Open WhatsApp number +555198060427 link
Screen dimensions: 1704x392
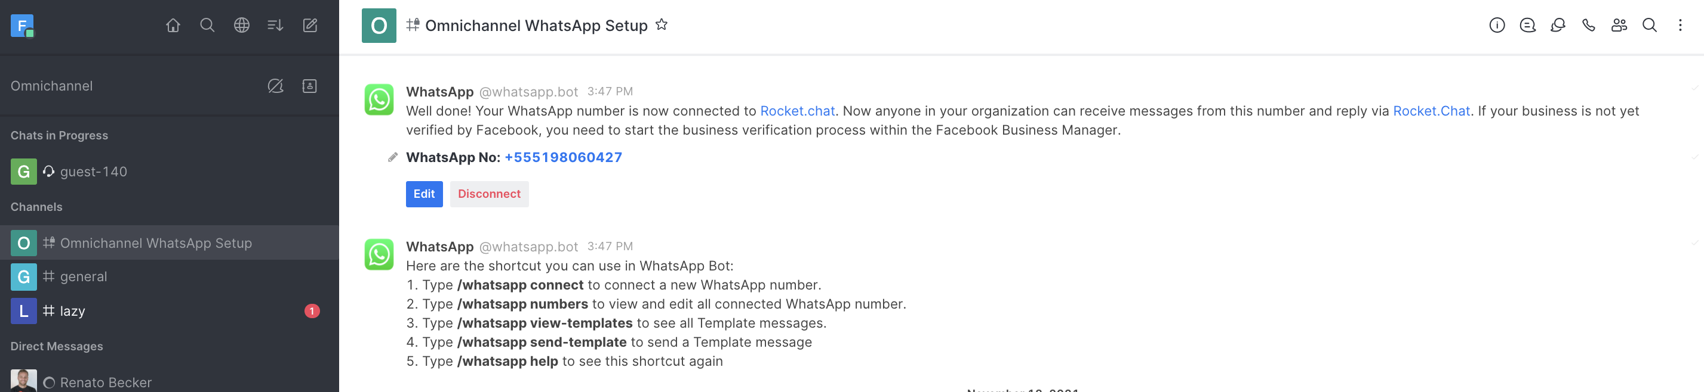coord(563,158)
